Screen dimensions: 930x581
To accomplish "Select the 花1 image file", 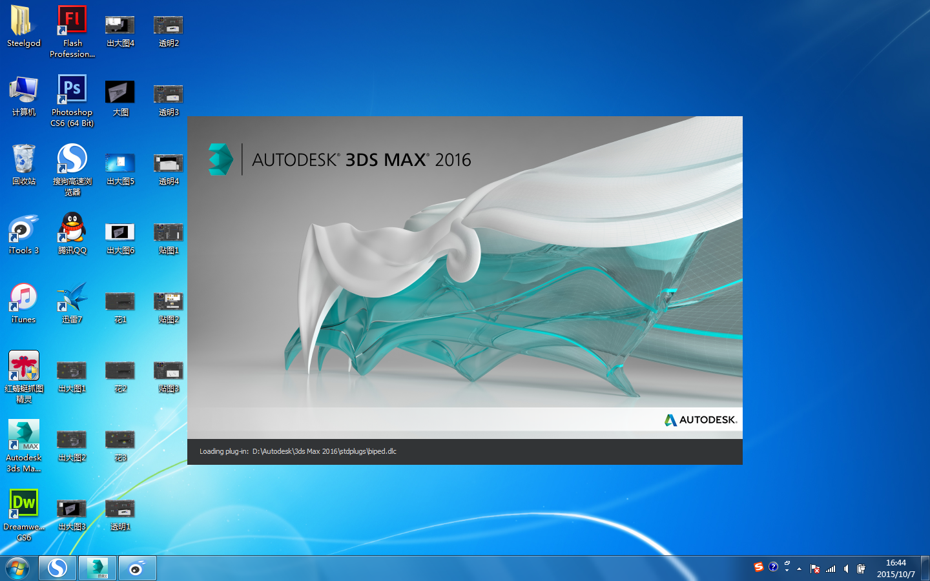I will [x=120, y=307].
